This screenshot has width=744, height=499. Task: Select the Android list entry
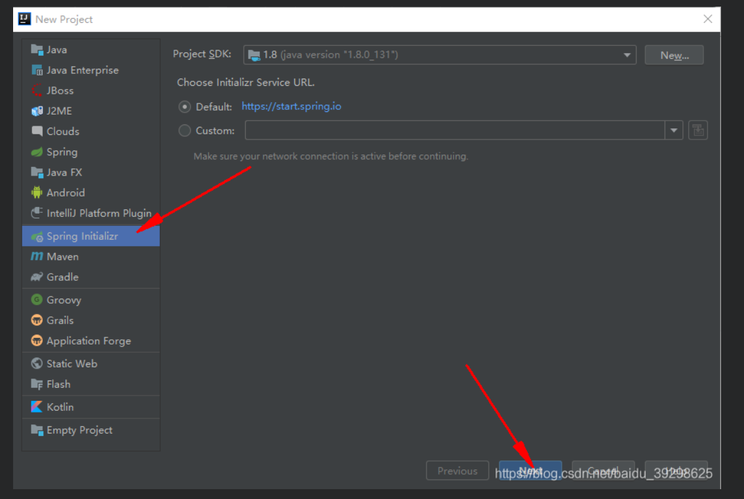point(91,193)
